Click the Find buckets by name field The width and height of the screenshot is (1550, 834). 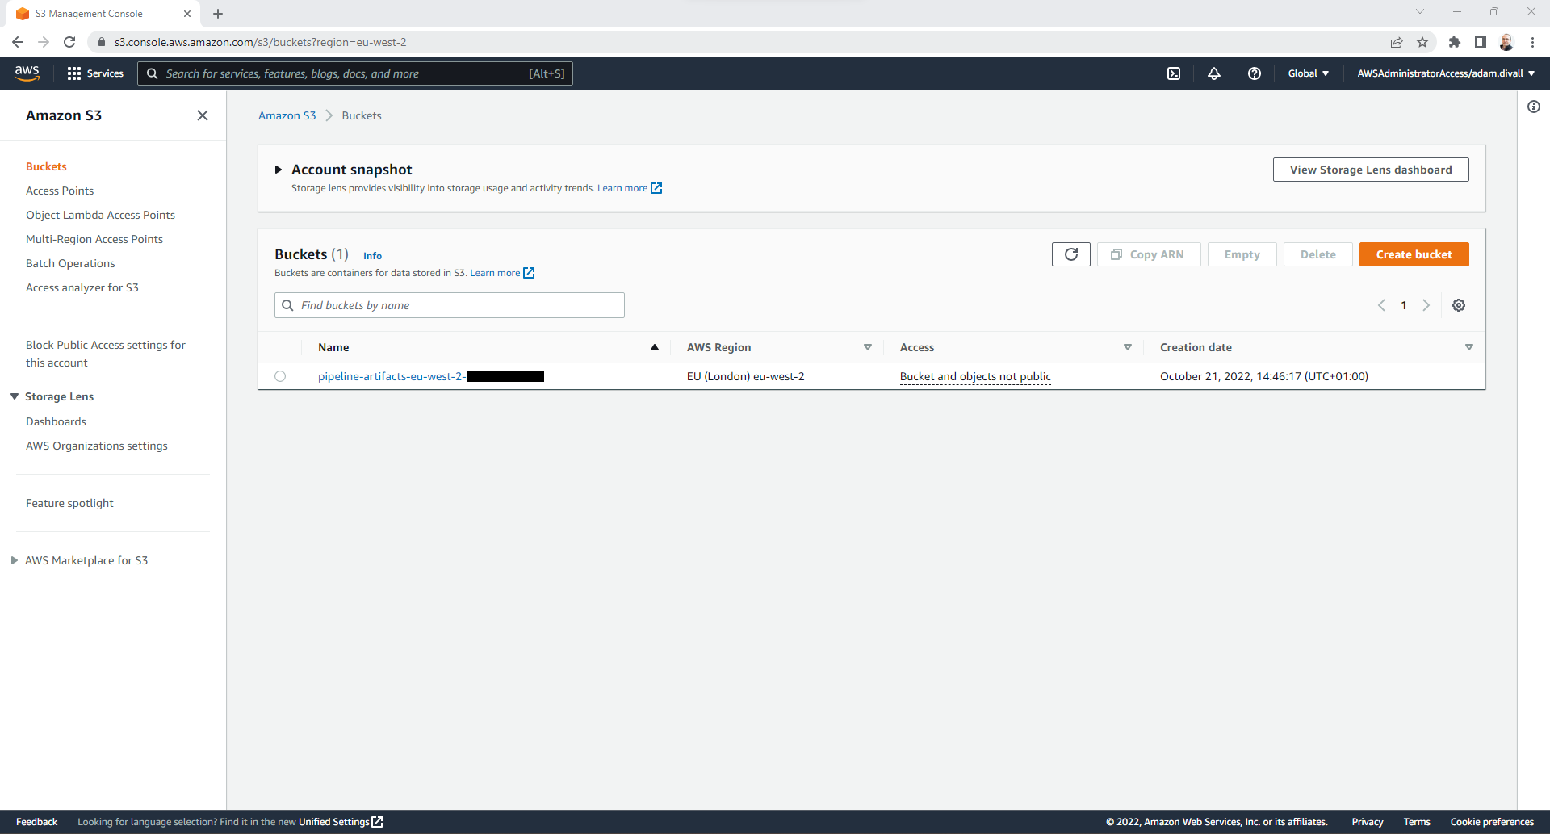coord(450,305)
